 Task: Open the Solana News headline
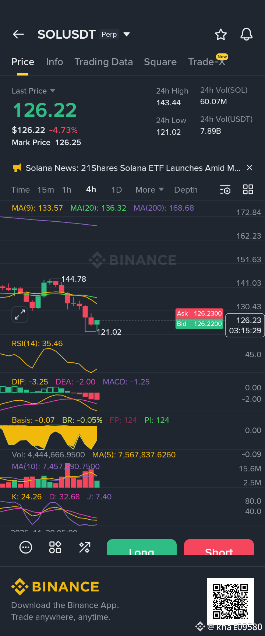point(133,168)
